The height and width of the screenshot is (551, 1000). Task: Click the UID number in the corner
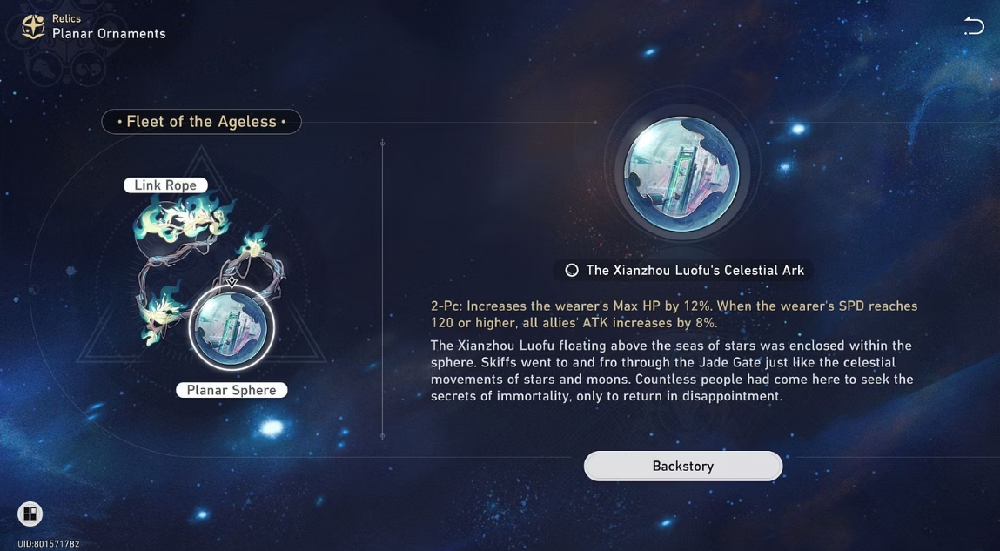click(x=49, y=544)
